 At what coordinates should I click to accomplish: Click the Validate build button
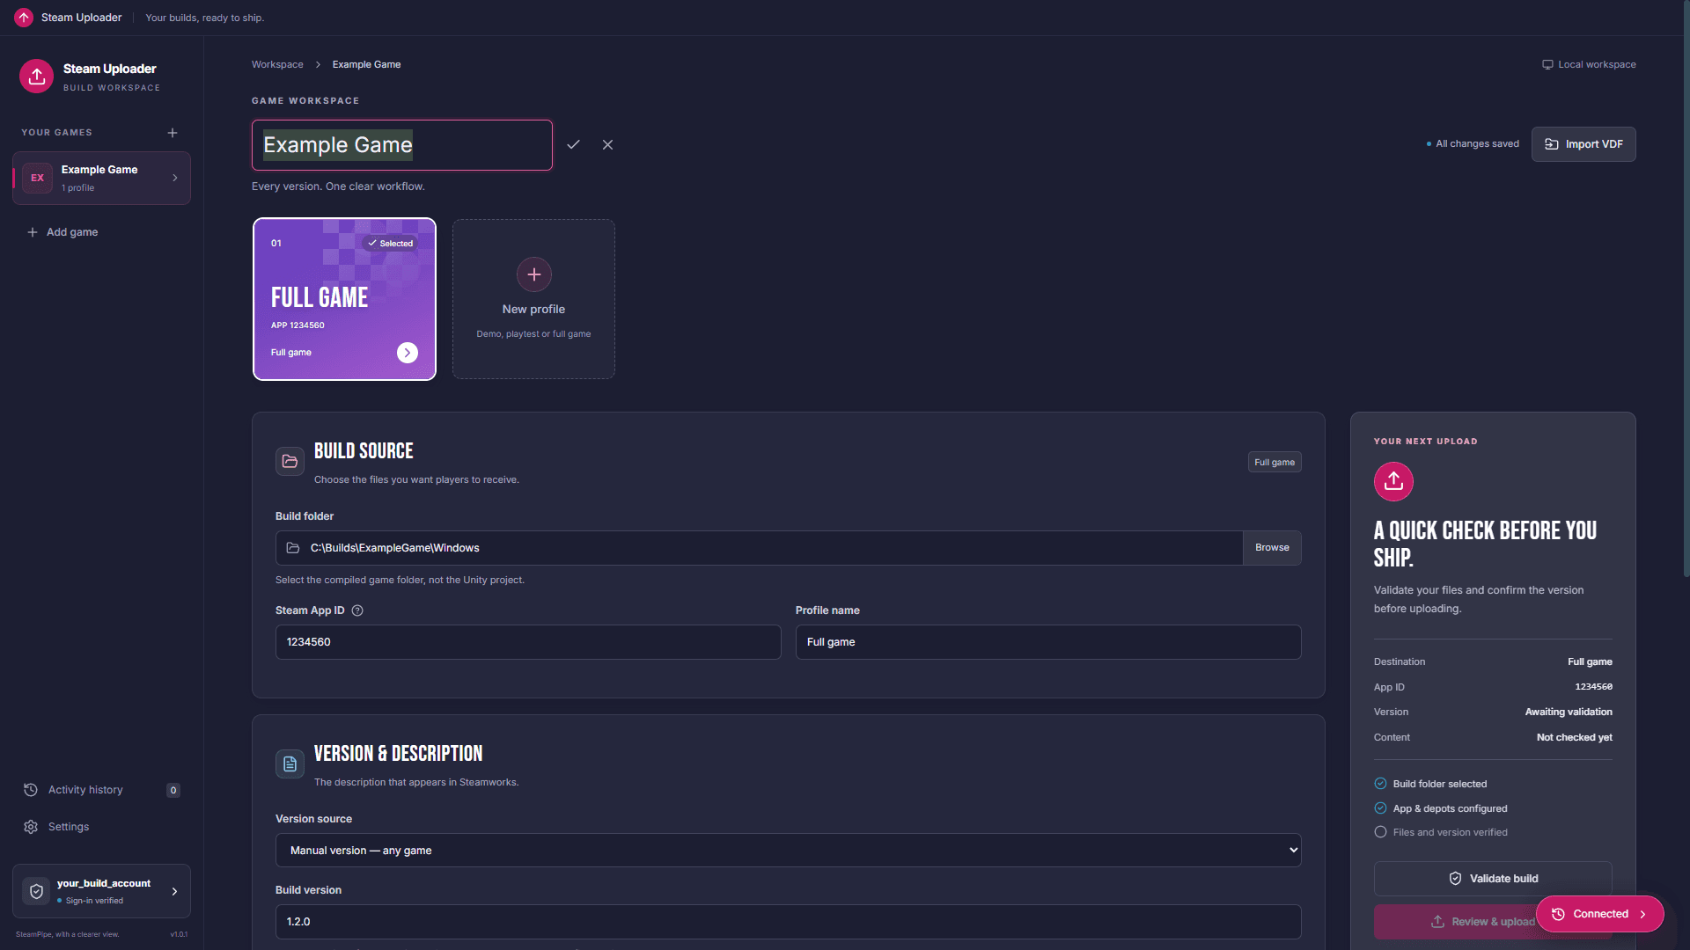click(1493, 879)
